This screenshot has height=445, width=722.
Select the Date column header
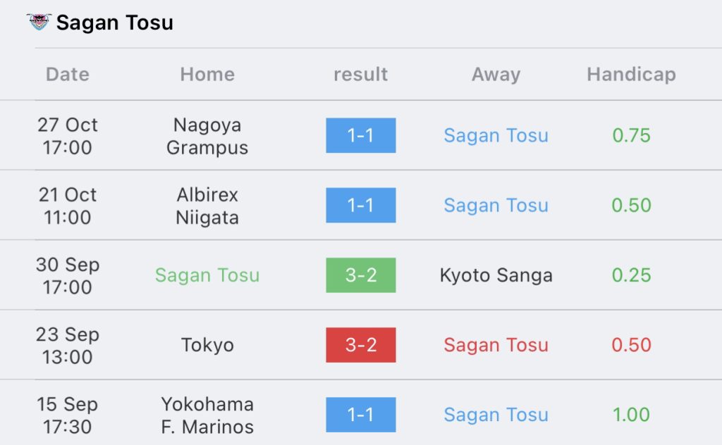pyautogui.click(x=68, y=74)
